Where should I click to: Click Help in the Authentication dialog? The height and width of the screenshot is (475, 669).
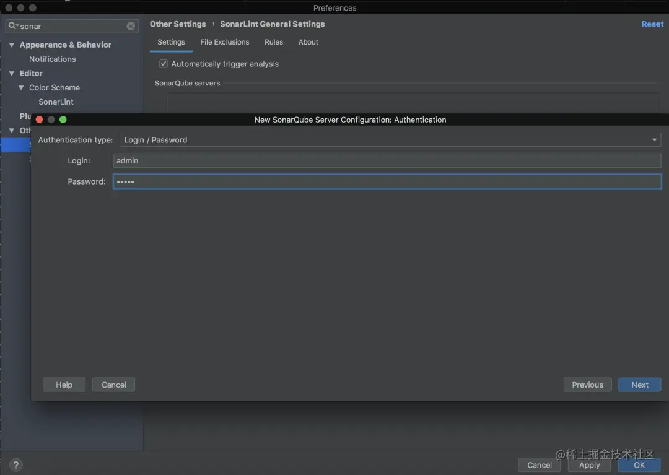[64, 385]
